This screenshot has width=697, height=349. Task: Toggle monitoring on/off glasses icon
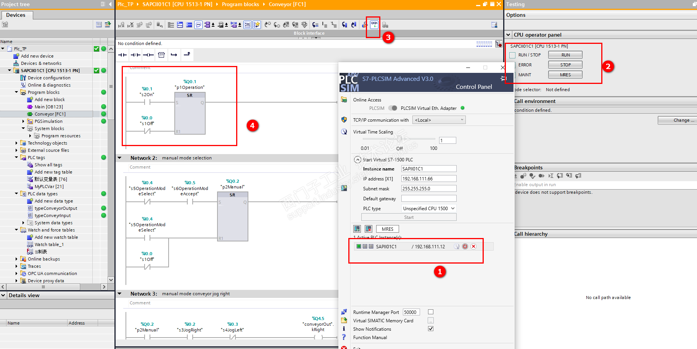pyautogui.click(x=374, y=25)
